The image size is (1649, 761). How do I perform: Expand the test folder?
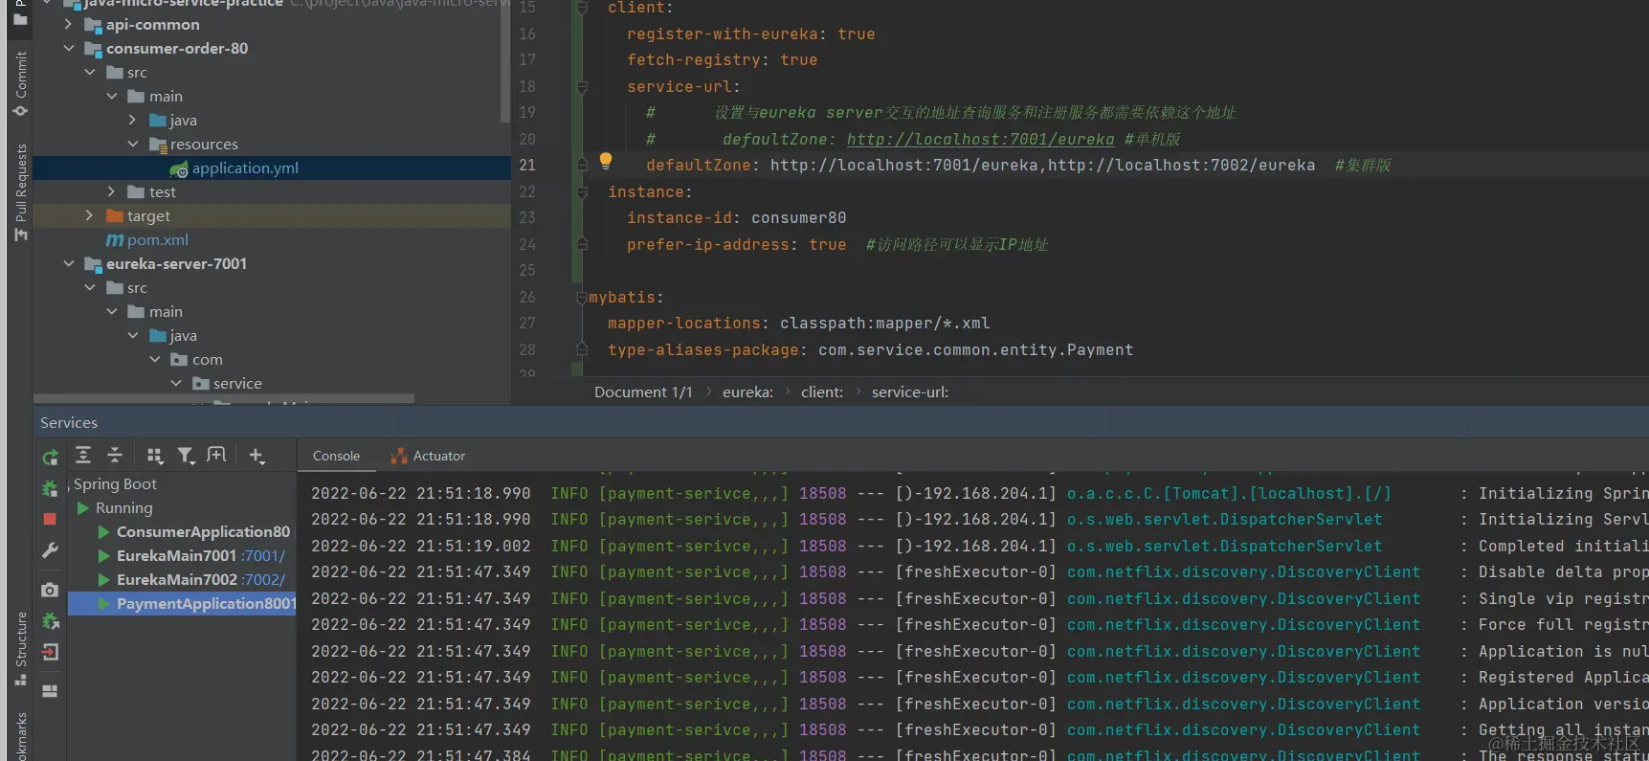(x=111, y=192)
